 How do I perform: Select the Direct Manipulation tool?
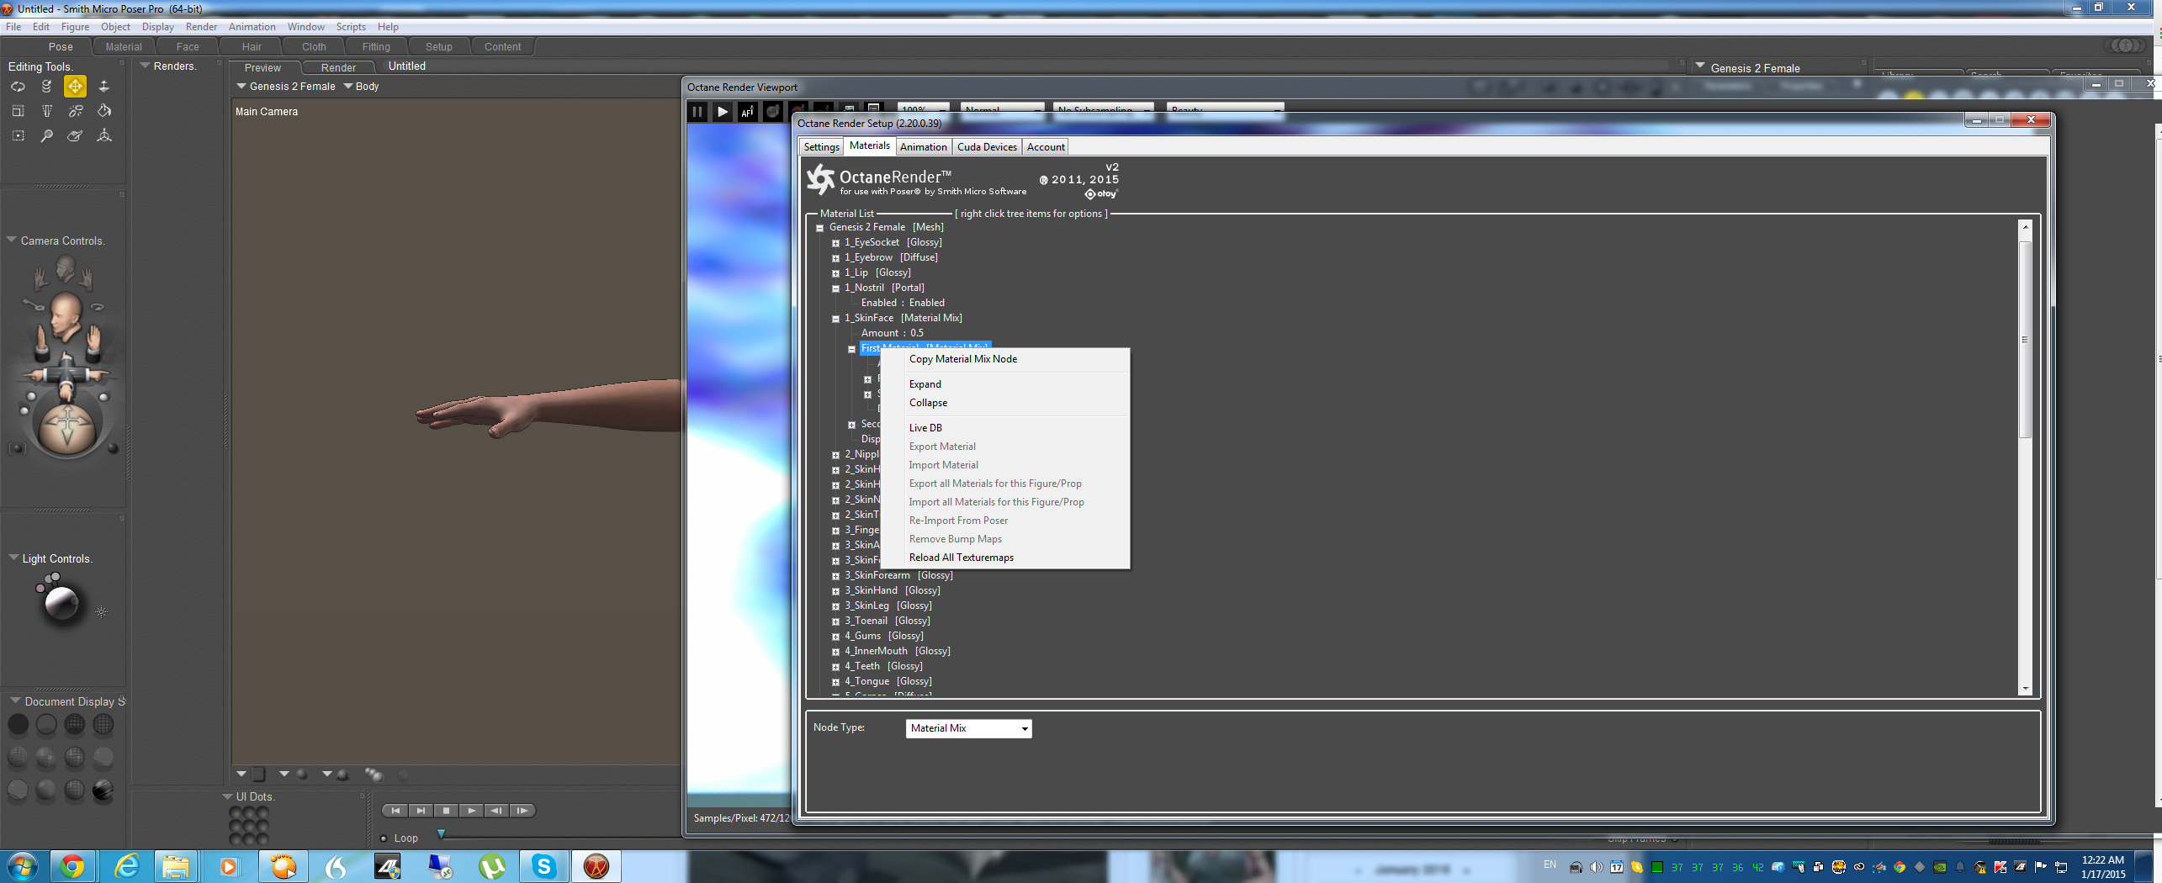coord(103,135)
